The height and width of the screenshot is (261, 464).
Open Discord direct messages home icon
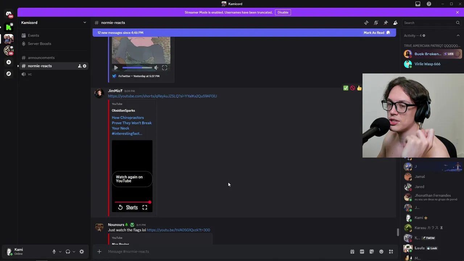tap(9, 14)
